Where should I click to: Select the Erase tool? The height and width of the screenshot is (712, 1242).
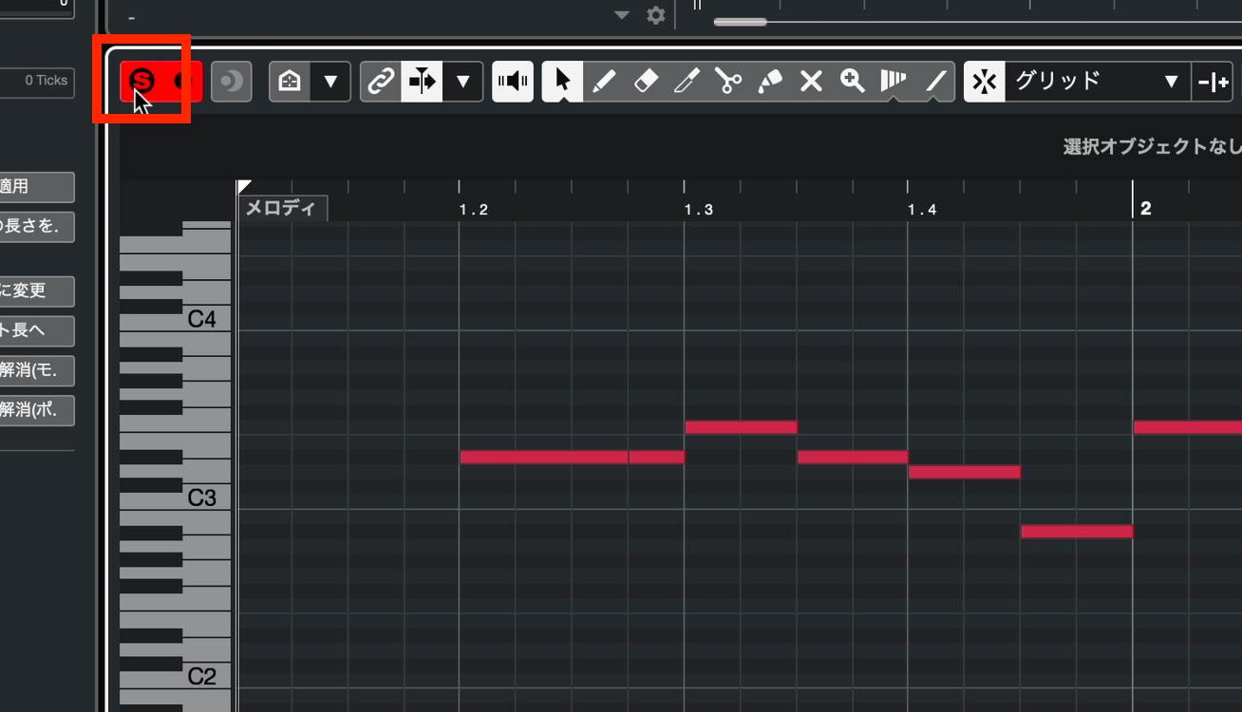pyautogui.click(x=646, y=82)
